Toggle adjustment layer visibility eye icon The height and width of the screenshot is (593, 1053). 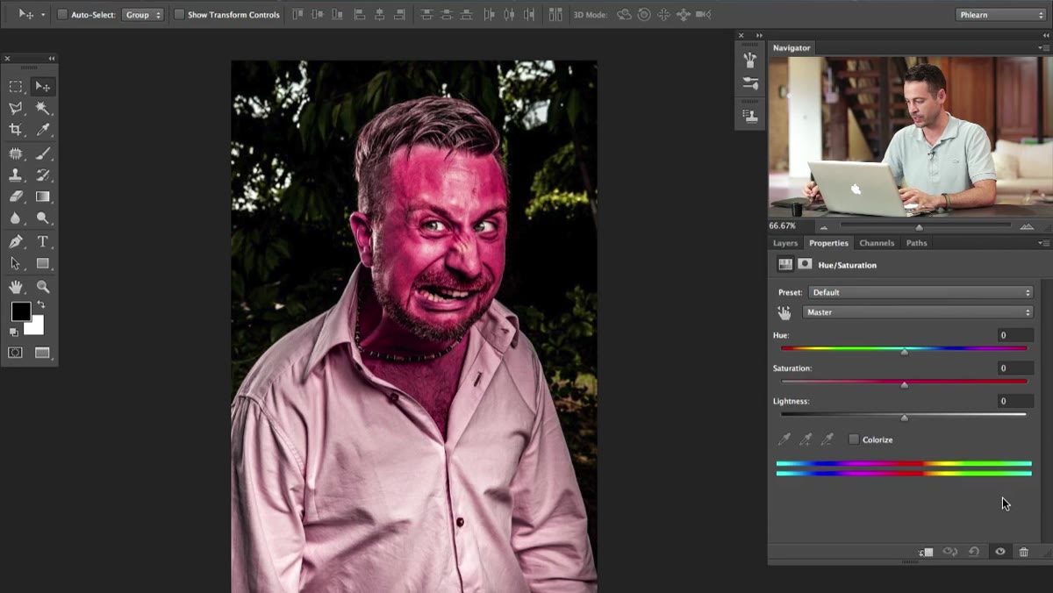click(x=999, y=552)
